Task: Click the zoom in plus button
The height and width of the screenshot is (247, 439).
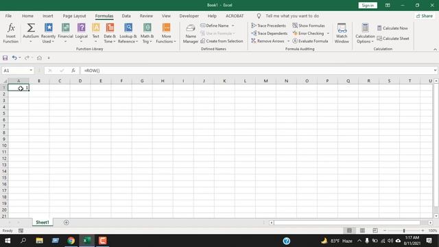Action: [423, 231]
